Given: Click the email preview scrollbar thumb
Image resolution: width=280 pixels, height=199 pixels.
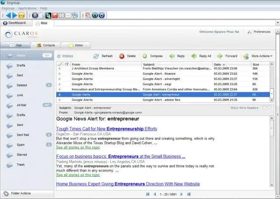Looking at the screenshot, I should [272, 128].
